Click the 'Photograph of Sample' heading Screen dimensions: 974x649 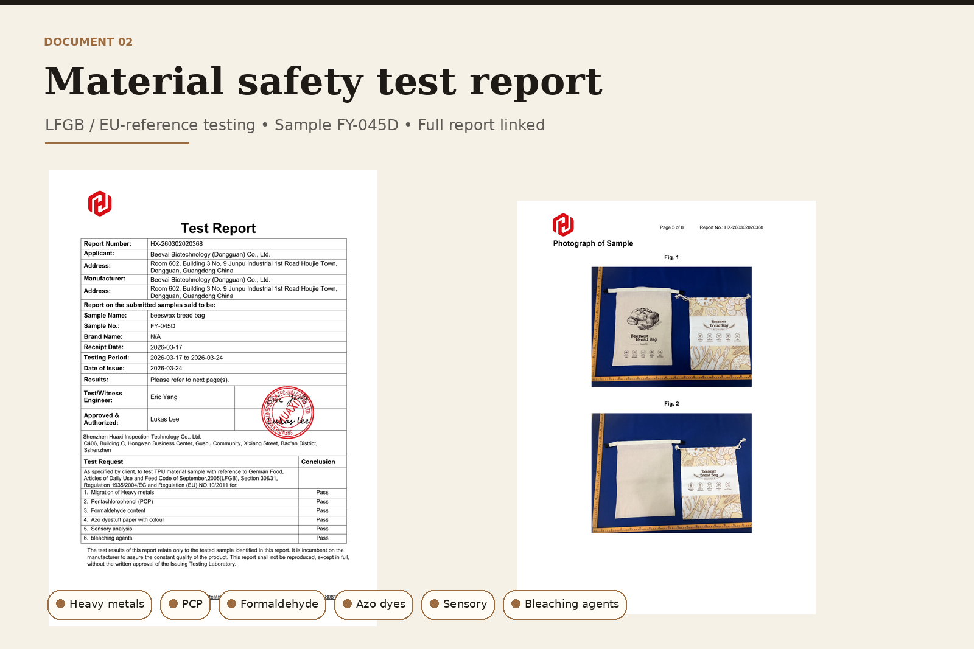pos(593,243)
